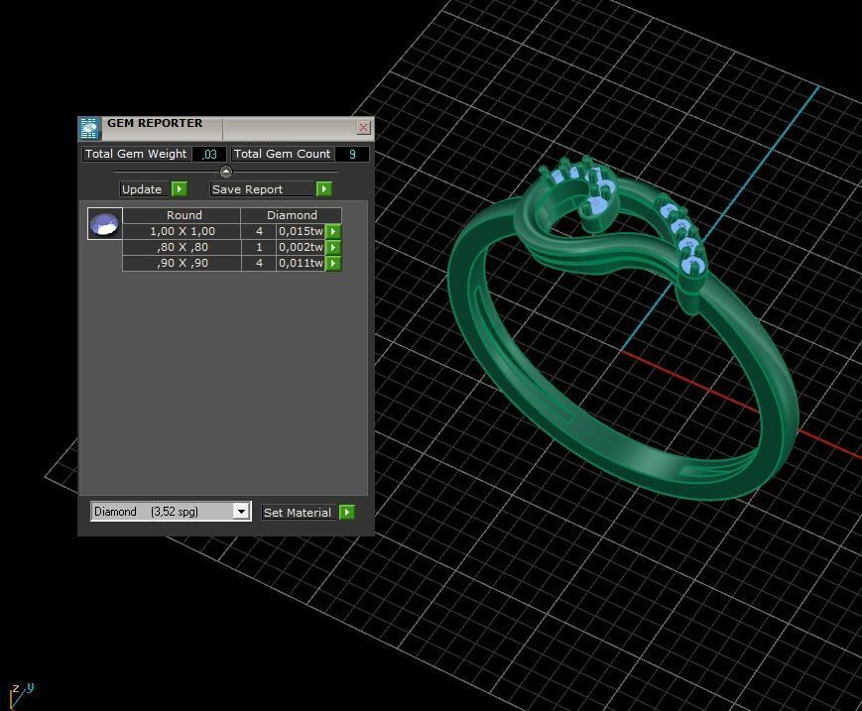Click the Total Gem Weight value ,03
This screenshot has height=711, width=862.
(x=209, y=155)
